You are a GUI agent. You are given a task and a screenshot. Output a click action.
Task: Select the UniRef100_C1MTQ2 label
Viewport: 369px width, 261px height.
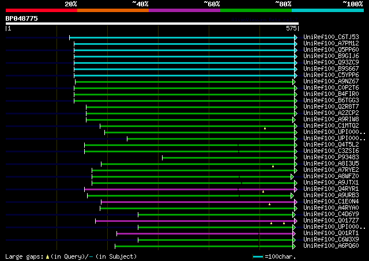coord(331,125)
